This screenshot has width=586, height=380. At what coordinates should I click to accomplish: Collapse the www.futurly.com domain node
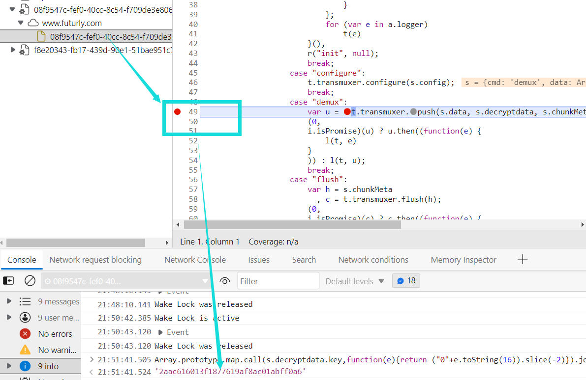point(21,23)
